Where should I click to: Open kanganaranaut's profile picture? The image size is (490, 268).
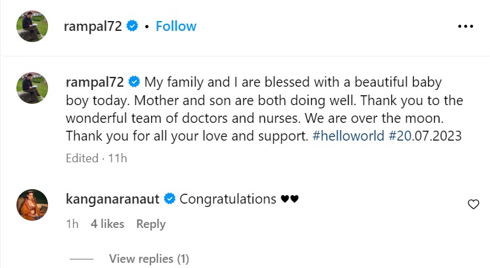tap(32, 205)
